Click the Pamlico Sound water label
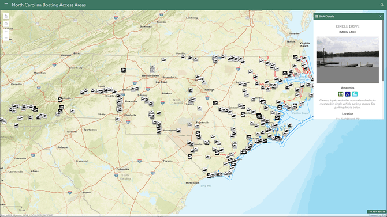Viewport: 387px width, 217px height. pos(300,113)
